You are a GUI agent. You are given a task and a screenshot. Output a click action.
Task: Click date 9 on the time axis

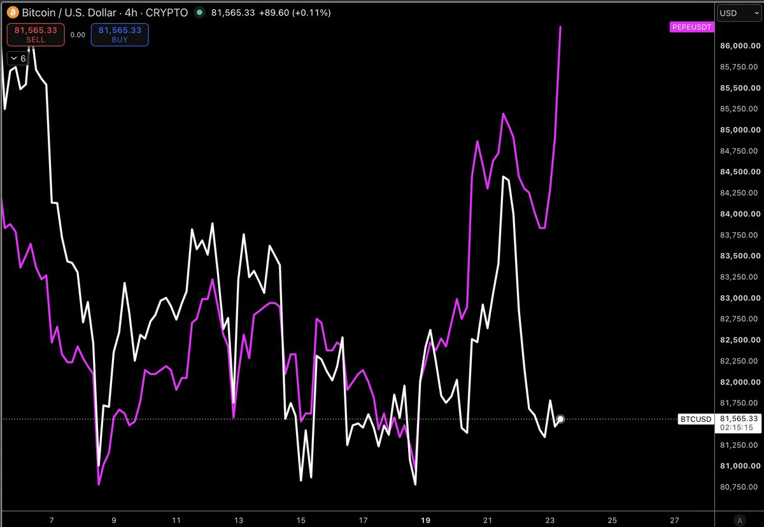coord(114,519)
